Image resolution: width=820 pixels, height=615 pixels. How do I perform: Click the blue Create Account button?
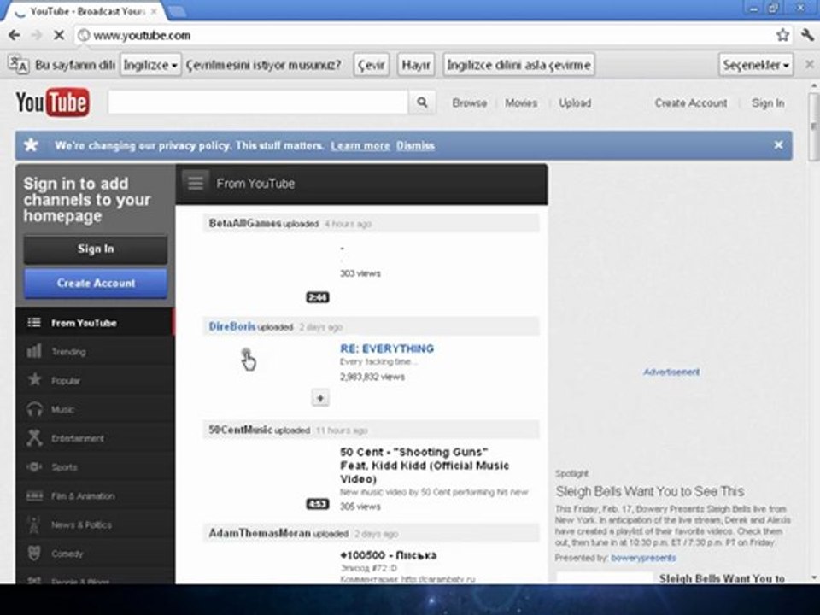[x=96, y=283]
